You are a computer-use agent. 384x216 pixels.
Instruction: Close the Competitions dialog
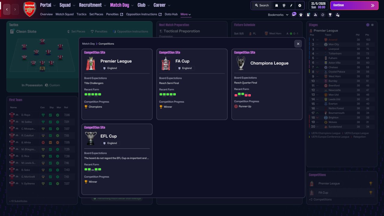pos(298,44)
